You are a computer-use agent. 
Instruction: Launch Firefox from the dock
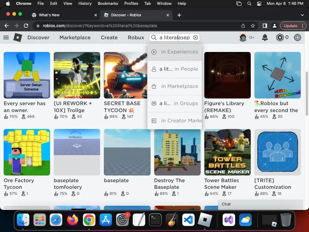tap(72, 220)
